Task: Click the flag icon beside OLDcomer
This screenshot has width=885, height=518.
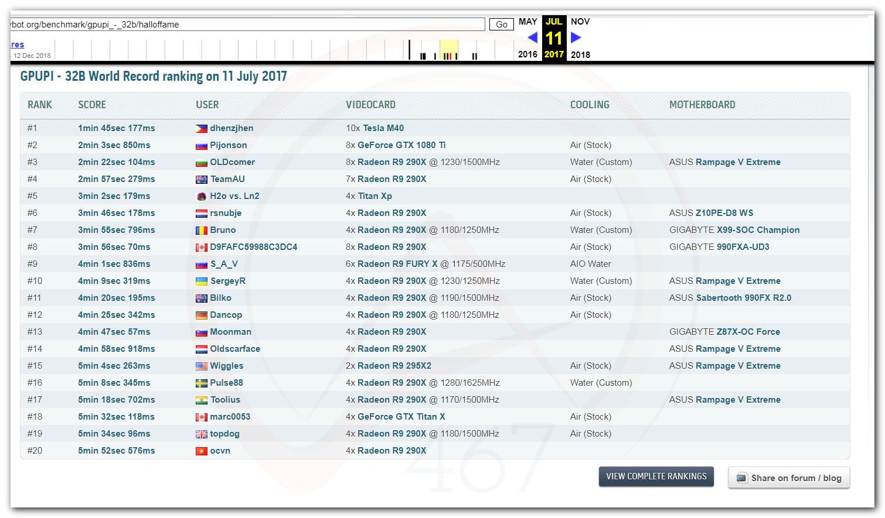Action: click(x=201, y=162)
